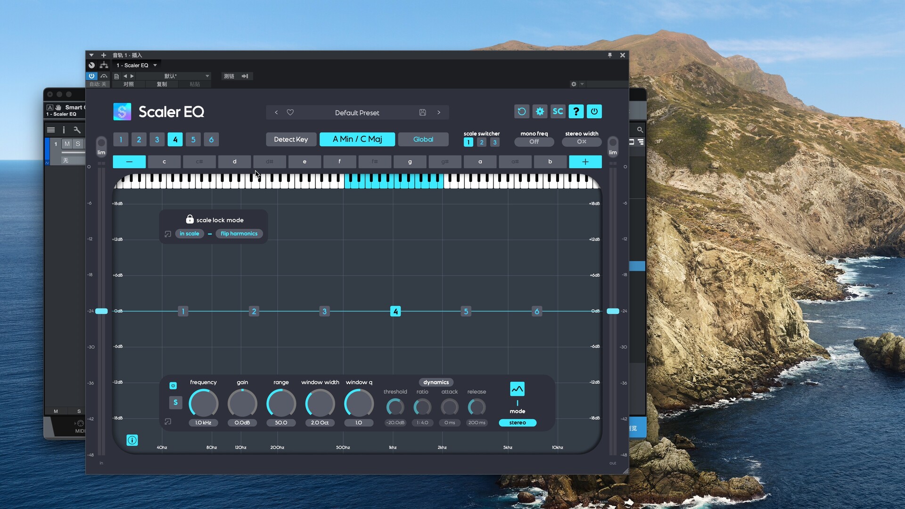Click the info i icon in DAW window
The image size is (905, 509).
point(64,130)
